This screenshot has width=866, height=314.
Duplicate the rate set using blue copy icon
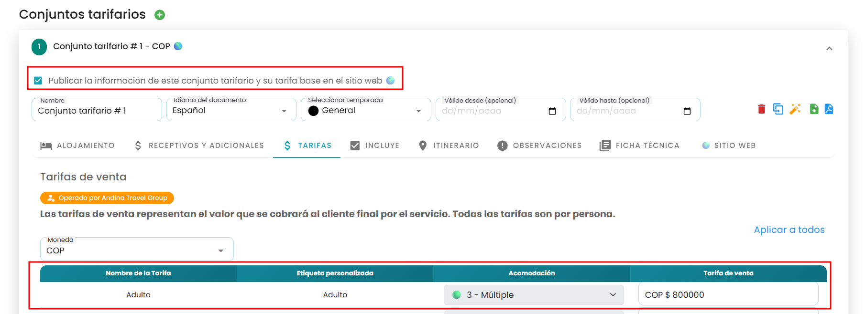pos(778,109)
